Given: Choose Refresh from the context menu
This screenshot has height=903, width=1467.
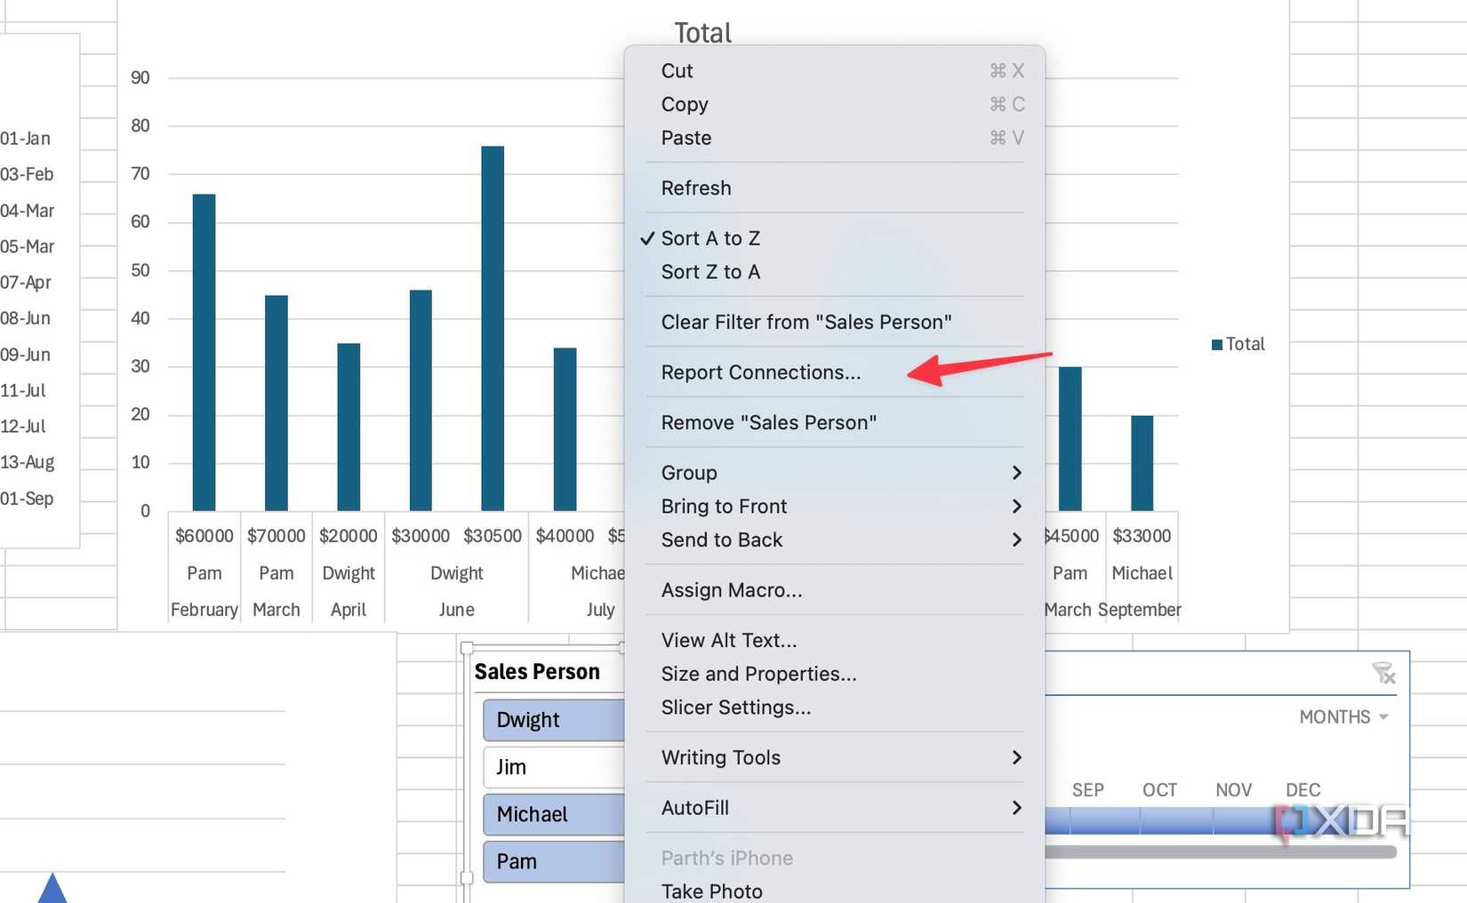Looking at the screenshot, I should click(696, 188).
